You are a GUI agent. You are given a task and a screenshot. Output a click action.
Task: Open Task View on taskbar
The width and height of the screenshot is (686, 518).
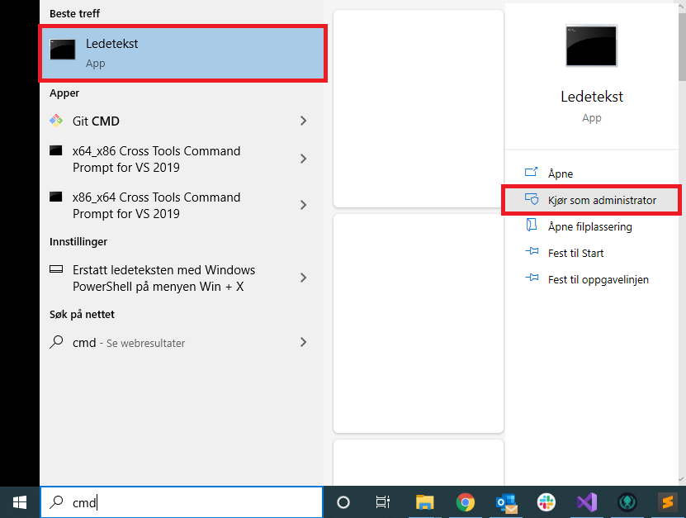coord(383,502)
